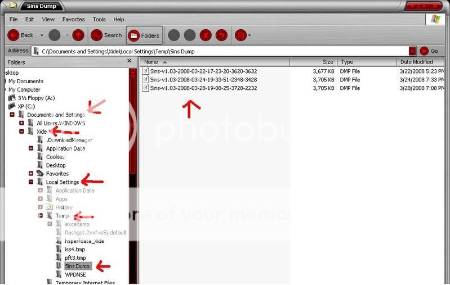Collapse the Documents and Settings node
Viewport: 450px width, 285px height.
click(x=12, y=115)
